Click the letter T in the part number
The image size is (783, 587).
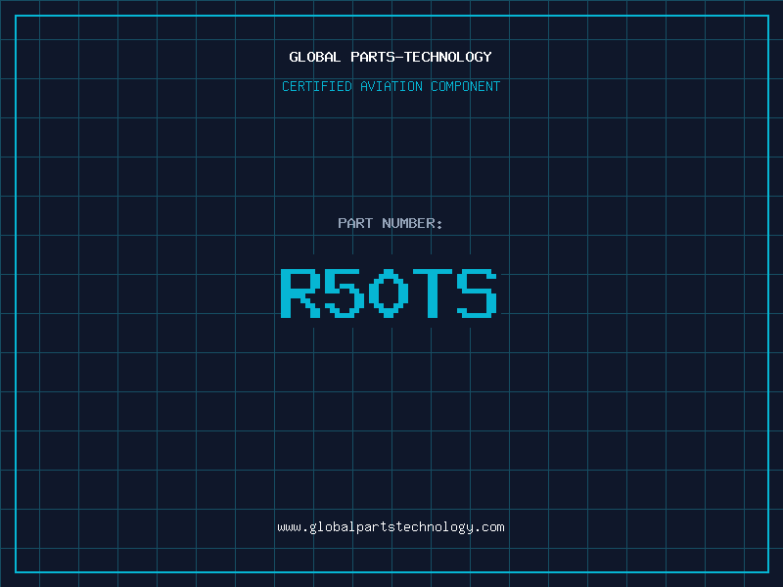pos(433,293)
